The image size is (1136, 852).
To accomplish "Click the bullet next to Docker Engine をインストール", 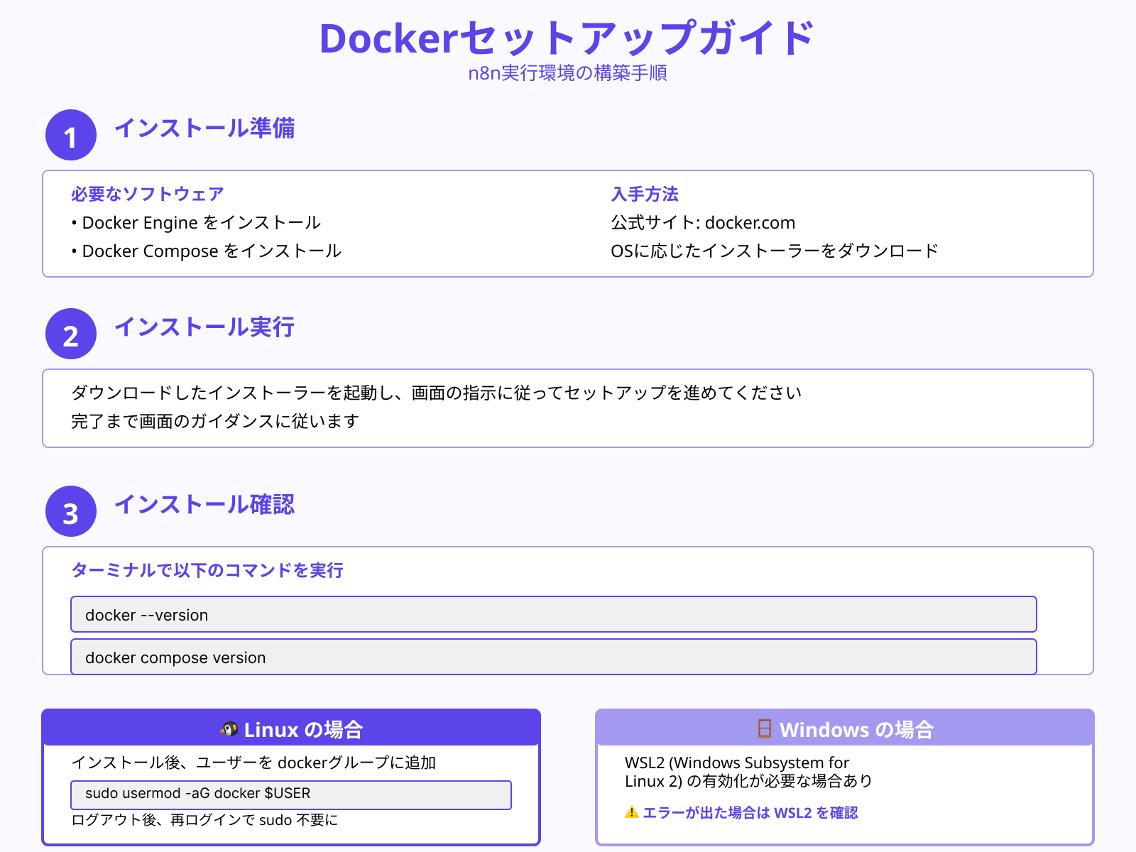I will [x=76, y=223].
